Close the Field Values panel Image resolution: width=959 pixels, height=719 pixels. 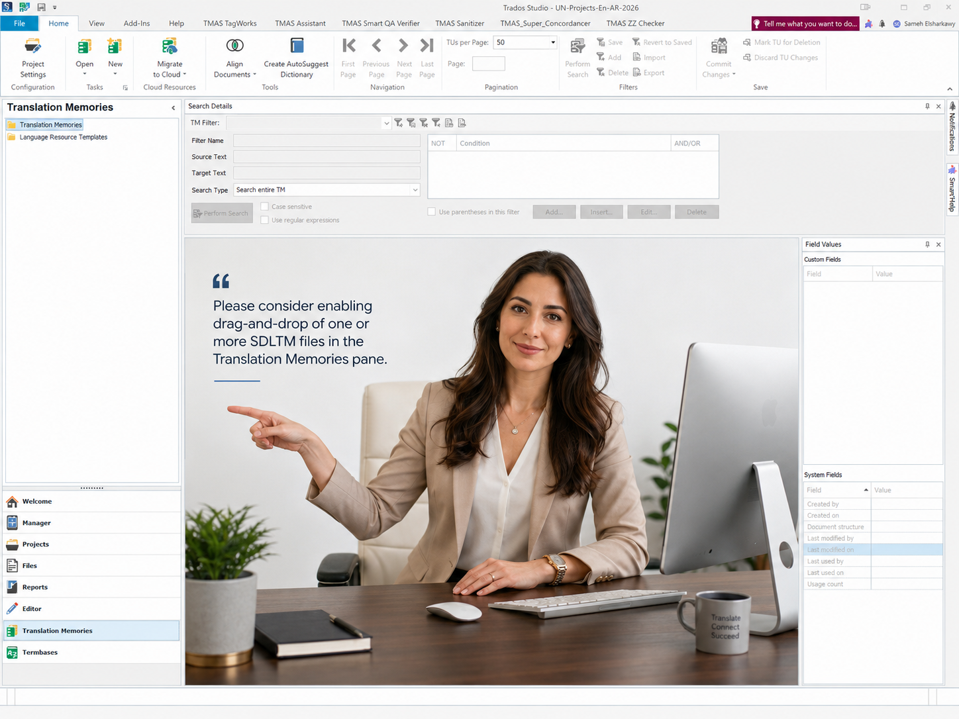[938, 244]
